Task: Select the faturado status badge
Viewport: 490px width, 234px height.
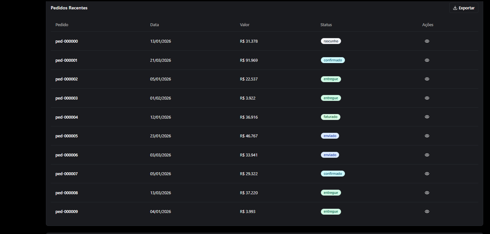Action: [330, 117]
